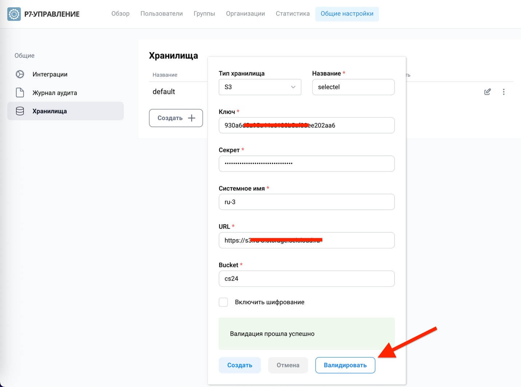Click the Bucket field containing cs24

(x=306, y=278)
